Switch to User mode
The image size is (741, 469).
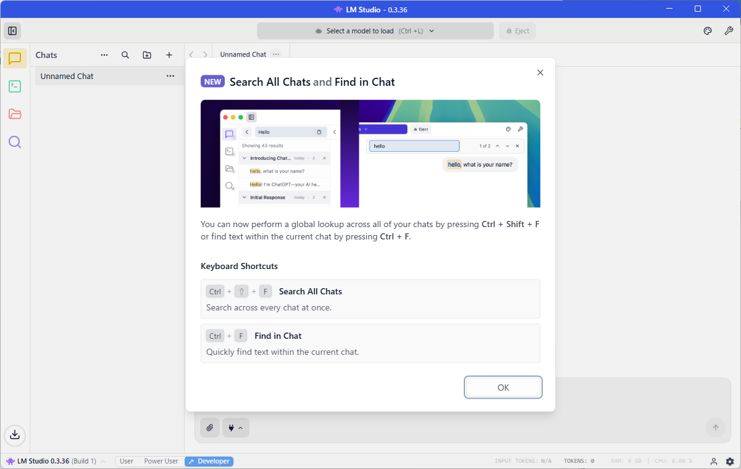pyautogui.click(x=127, y=461)
